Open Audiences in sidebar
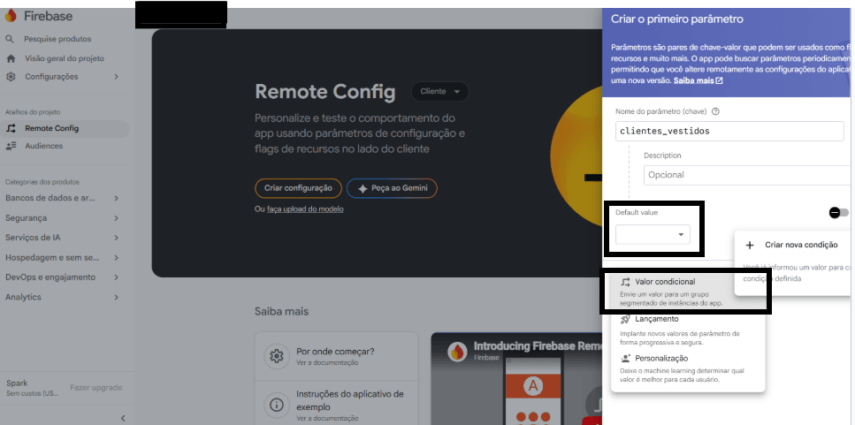 (x=65, y=146)
